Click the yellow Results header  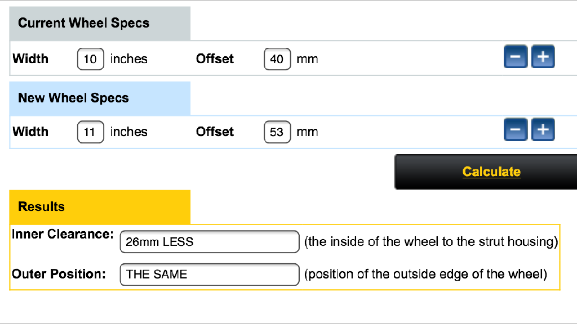click(42, 206)
